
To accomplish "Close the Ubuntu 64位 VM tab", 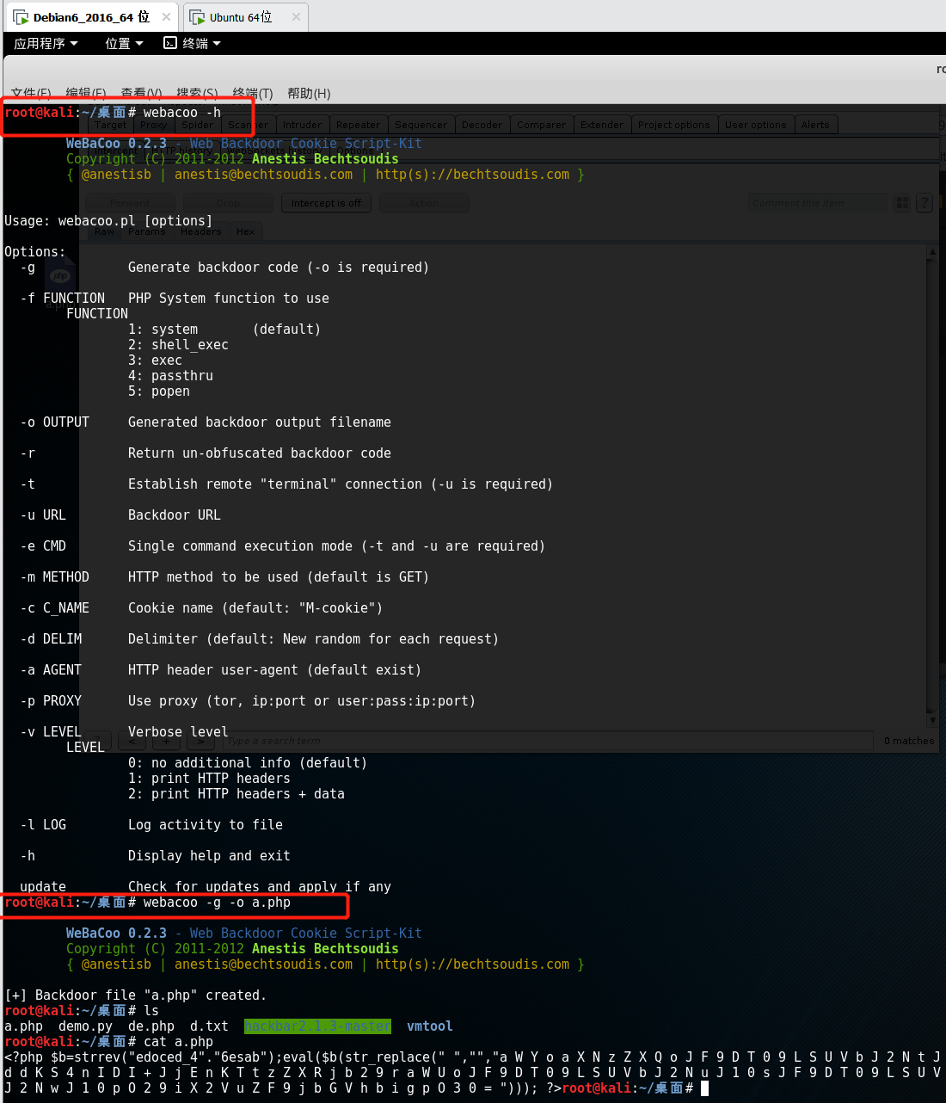I will 296,17.
